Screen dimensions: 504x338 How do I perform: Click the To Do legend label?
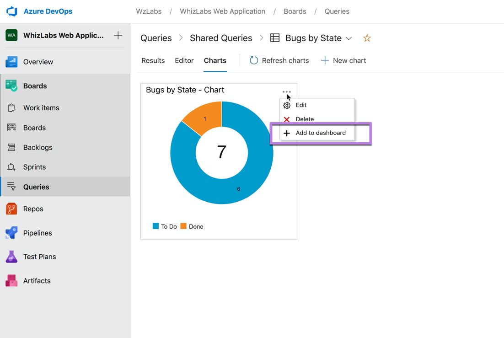[x=169, y=226]
